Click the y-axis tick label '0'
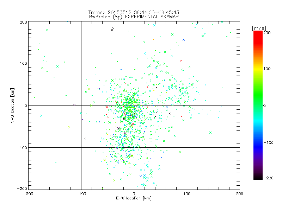 26,105
